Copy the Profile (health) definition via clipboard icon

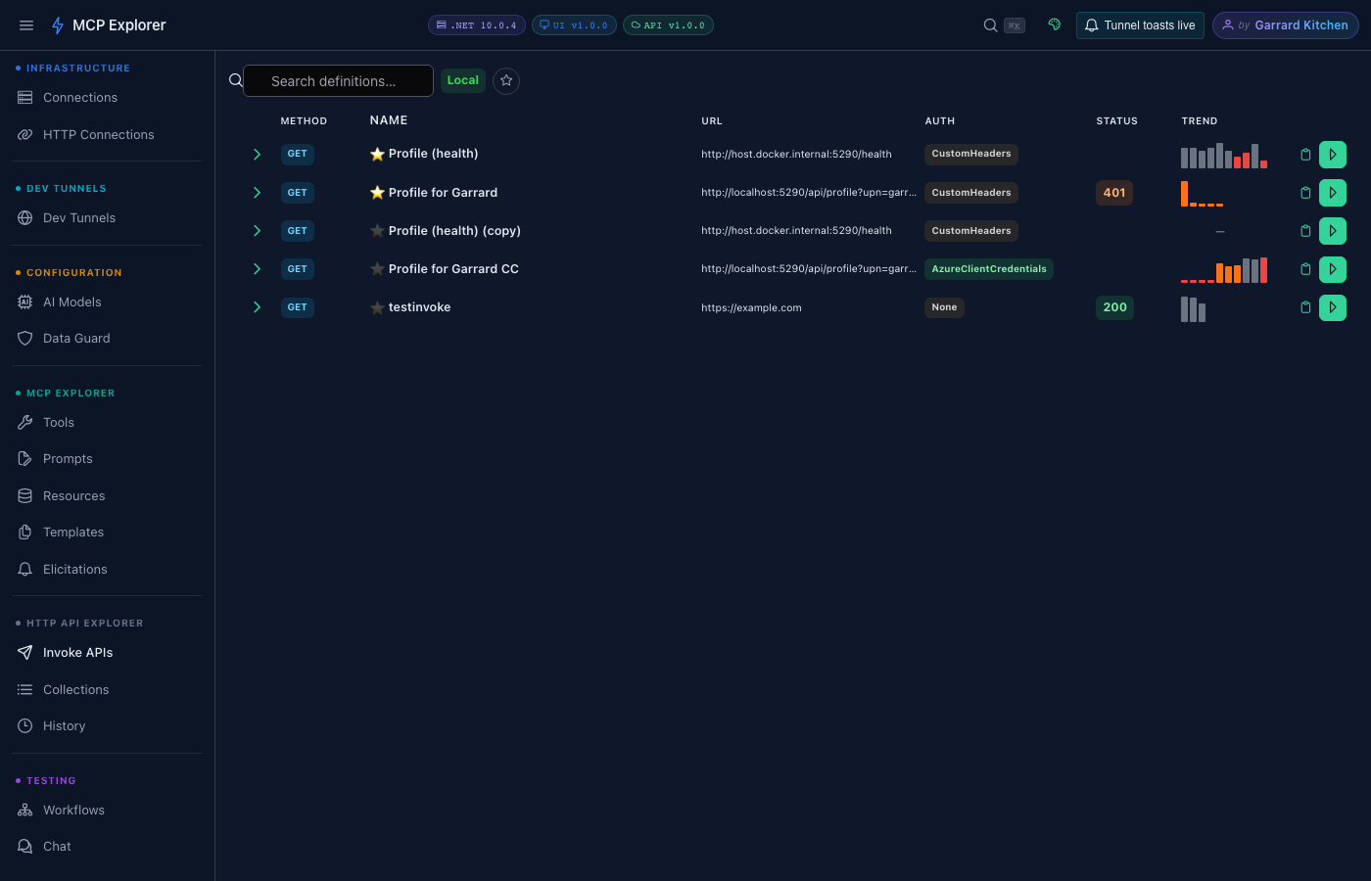pos(1305,155)
